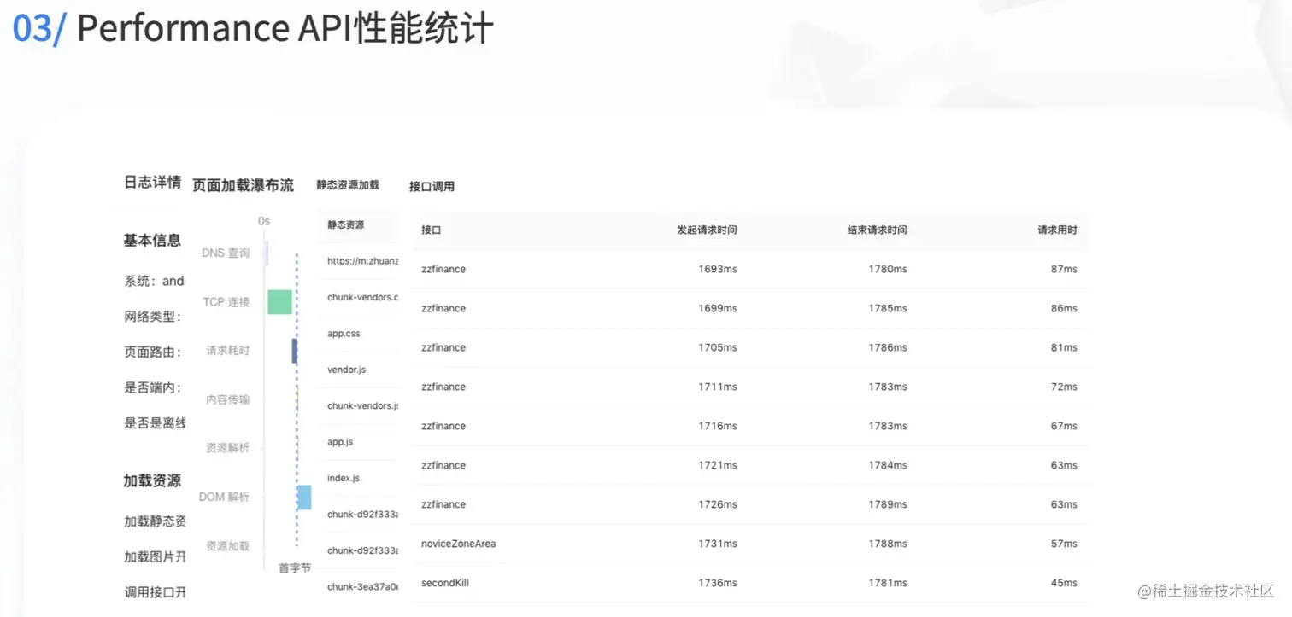Click the 1716ms start time cell

coord(717,426)
